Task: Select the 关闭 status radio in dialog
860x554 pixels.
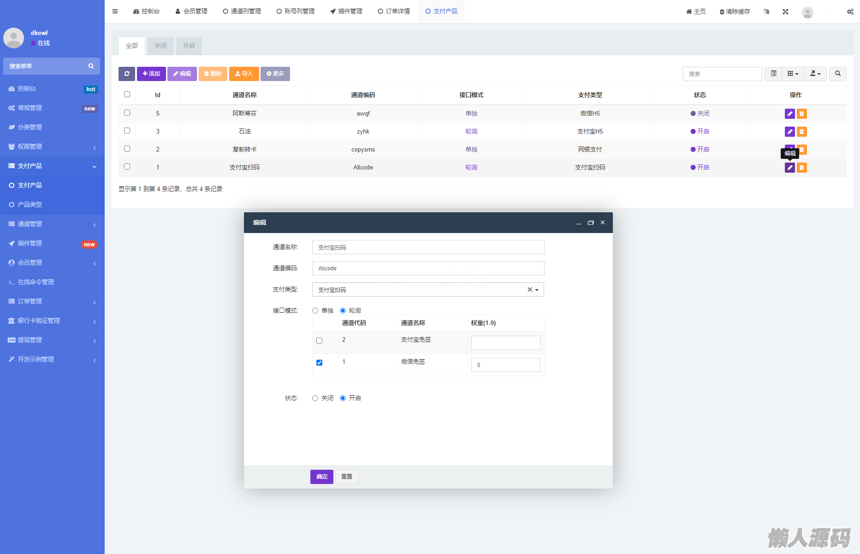Action: coord(315,398)
